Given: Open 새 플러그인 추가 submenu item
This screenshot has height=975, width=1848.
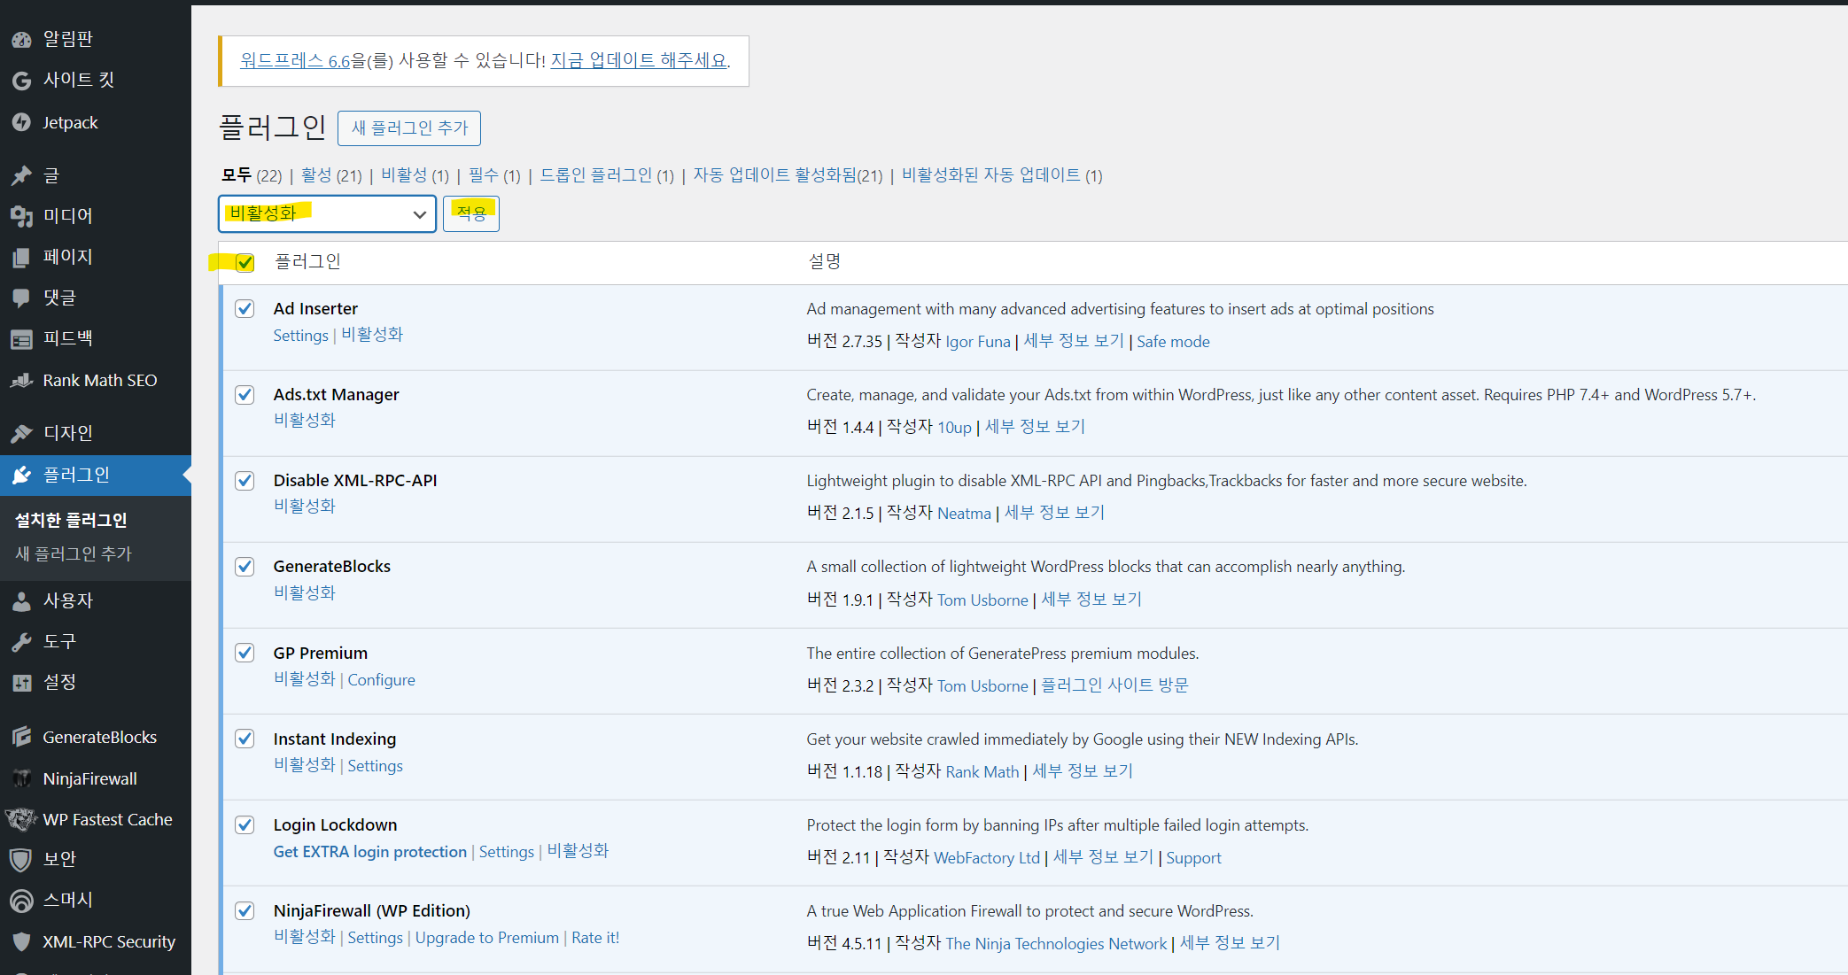Looking at the screenshot, I should (x=74, y=554).
